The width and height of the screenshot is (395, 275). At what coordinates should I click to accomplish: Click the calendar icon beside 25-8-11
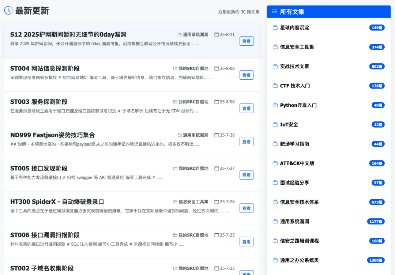(x=217, y=34)
